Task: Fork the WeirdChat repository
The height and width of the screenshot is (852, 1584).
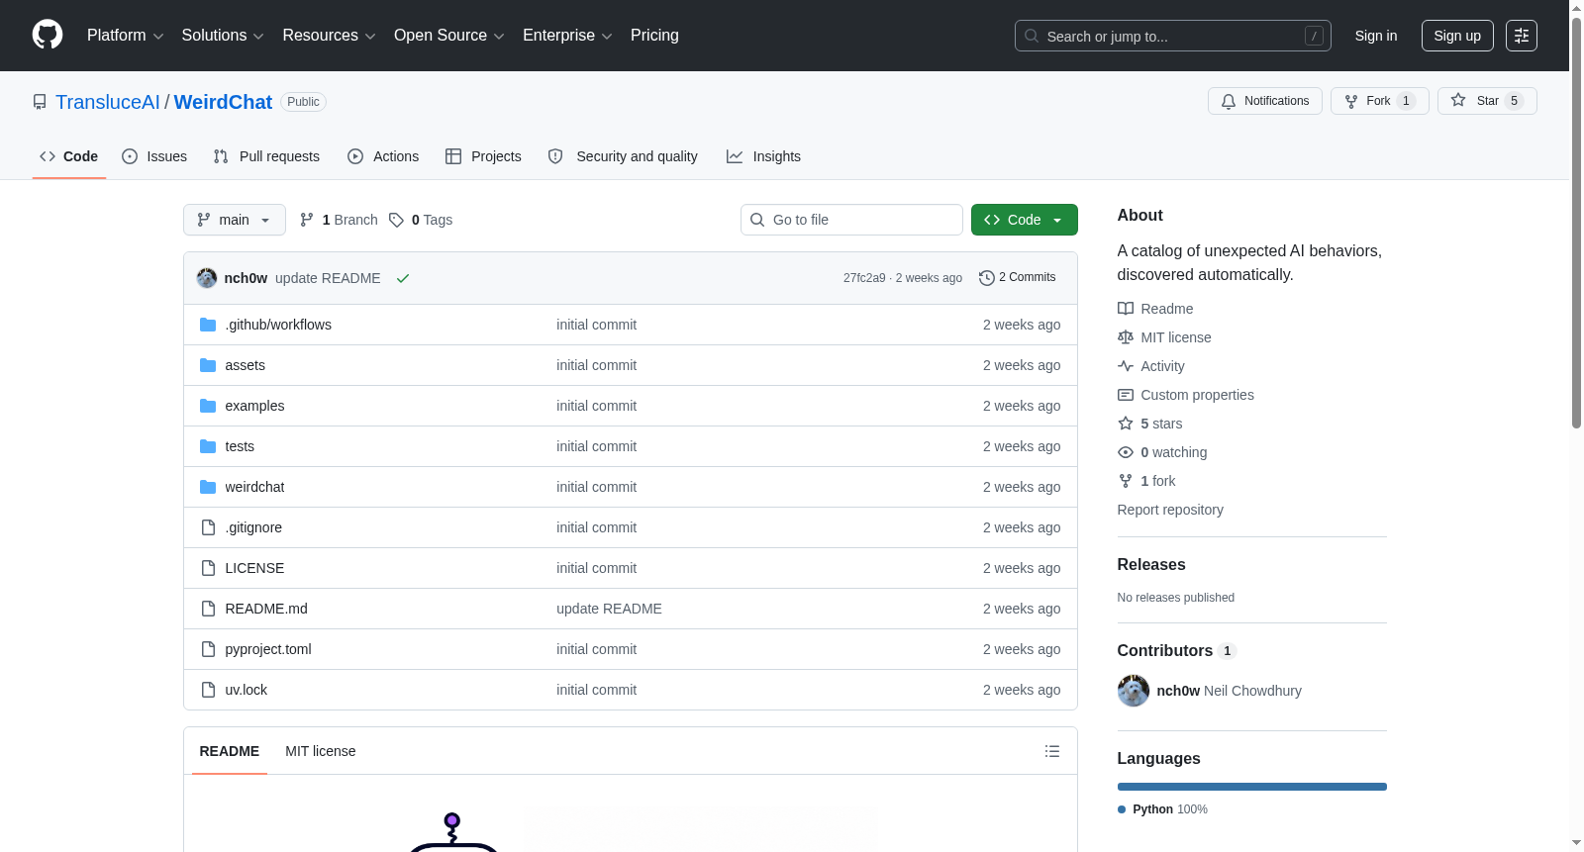Action: click(x=1380, y=101)
